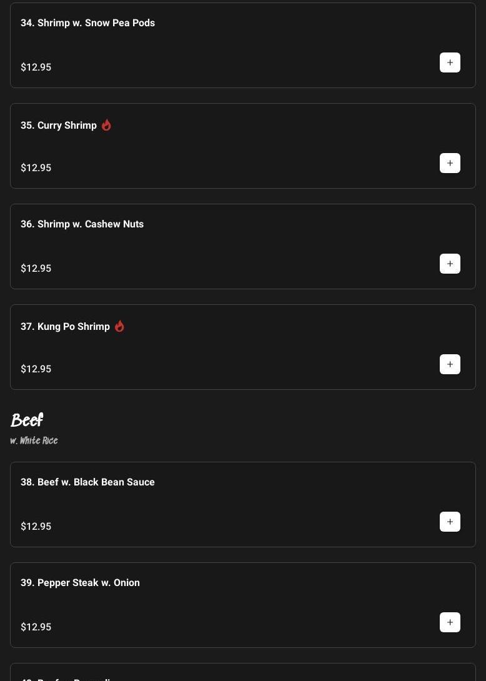Add Beef w. Black Bean Sauce
The height and width of the screenshot is (681, 486).
tap(450, 522)
